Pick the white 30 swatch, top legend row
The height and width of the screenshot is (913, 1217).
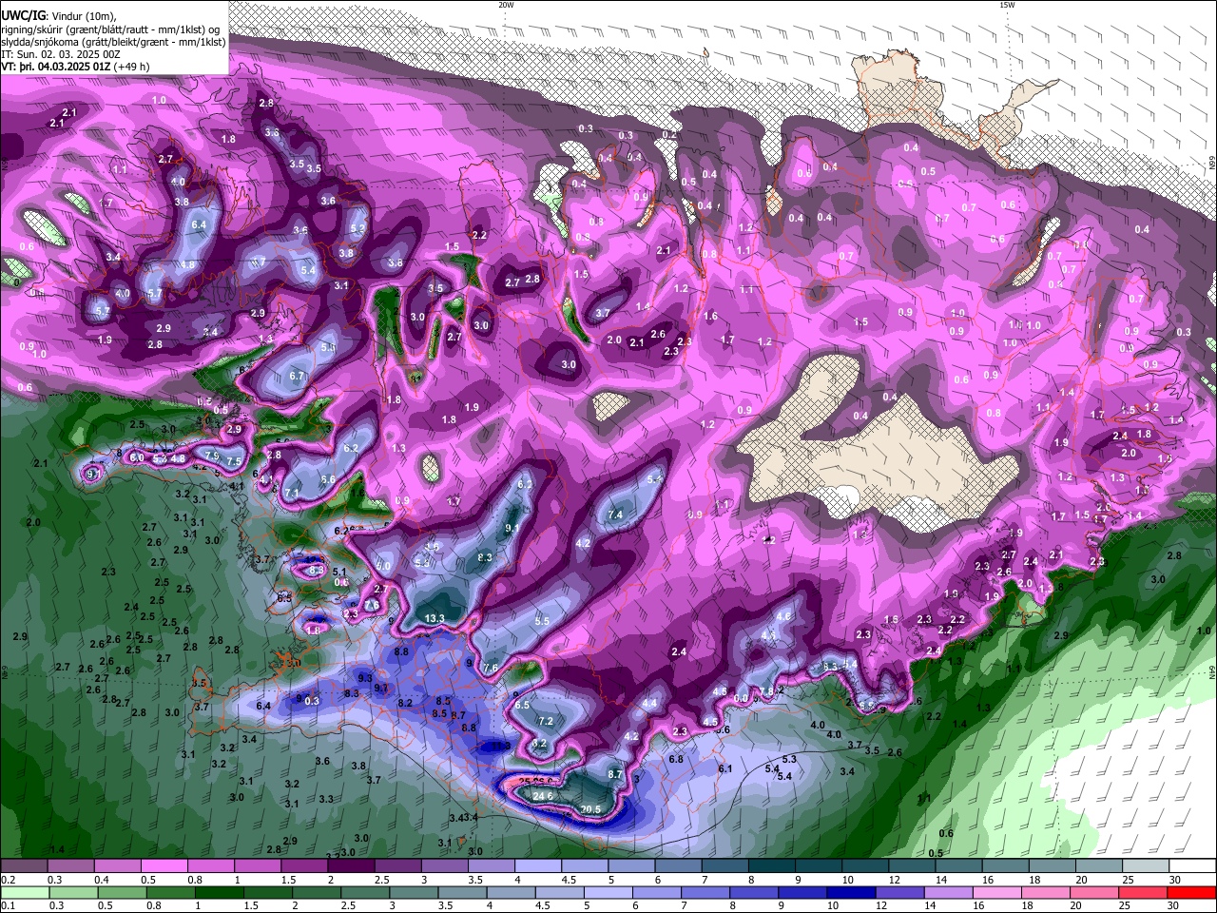pos(1193,866)
